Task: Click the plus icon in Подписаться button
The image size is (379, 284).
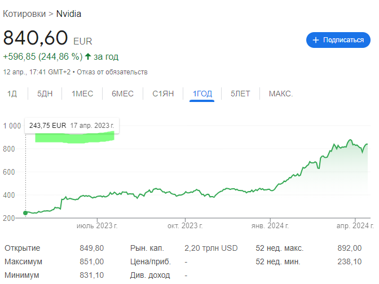Action: pos(316,40)
